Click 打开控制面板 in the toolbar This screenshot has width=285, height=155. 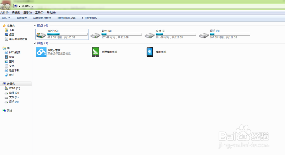[x=89, y=18]
